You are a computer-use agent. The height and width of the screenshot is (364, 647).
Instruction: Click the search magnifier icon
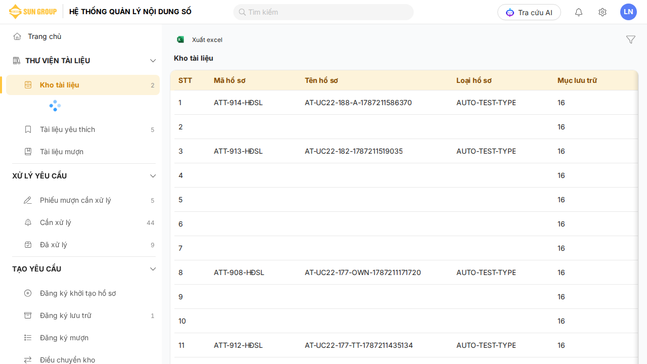[x=242, y=12]
